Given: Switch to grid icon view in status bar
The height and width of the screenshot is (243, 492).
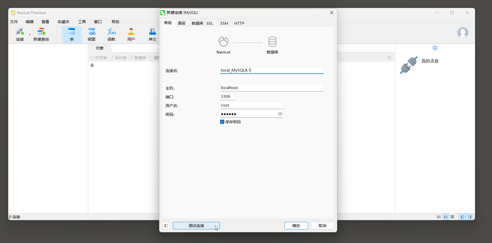Looking at the screenshot, I should click(439, 217).
